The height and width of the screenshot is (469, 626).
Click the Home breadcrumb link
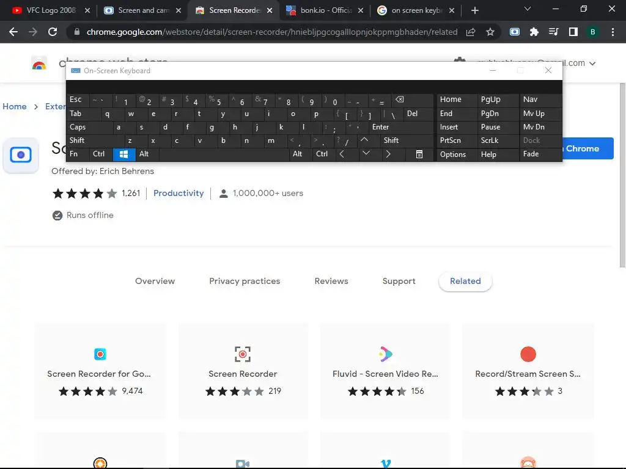[15, 106]
